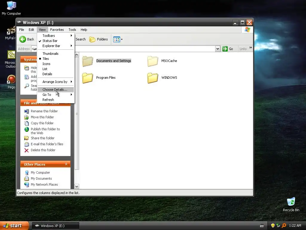Click the E-mail folder's files envelope icon
Image resolution: width=306 pixels, height=230 pixels.
point(27,144)
